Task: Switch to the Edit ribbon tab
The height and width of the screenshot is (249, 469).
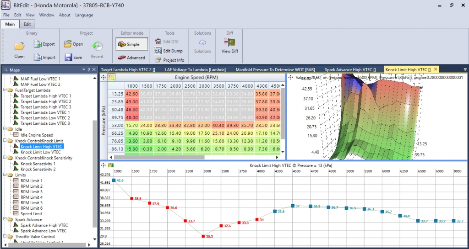Action: pos(27,24)
